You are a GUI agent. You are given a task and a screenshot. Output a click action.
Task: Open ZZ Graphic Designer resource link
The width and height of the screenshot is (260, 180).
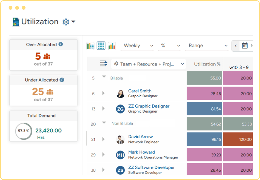[x=149, y=106]
